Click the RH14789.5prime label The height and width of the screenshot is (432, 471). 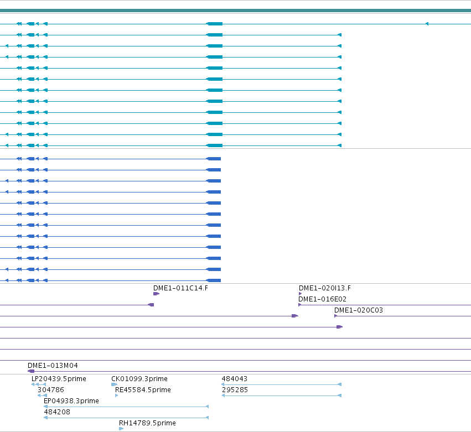click(147, 423)
